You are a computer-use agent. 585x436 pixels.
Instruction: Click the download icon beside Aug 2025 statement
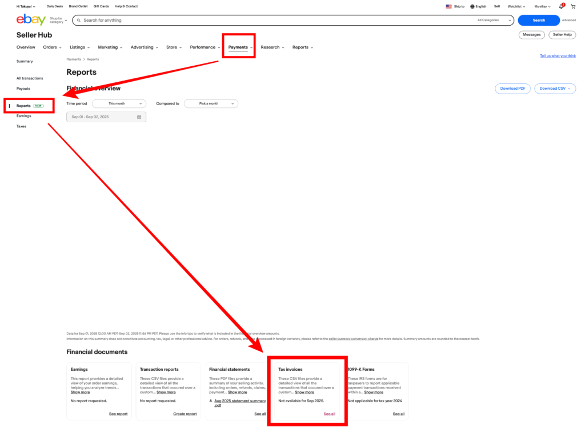211,401
